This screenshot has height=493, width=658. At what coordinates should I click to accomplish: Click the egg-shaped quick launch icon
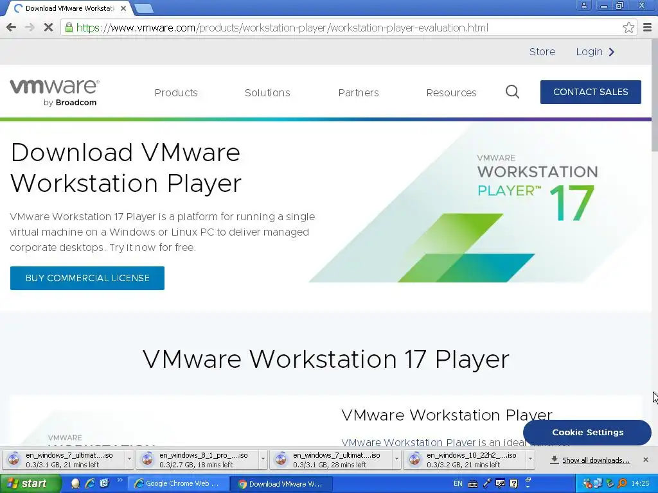pyautogui.click(x=76, y=483)
